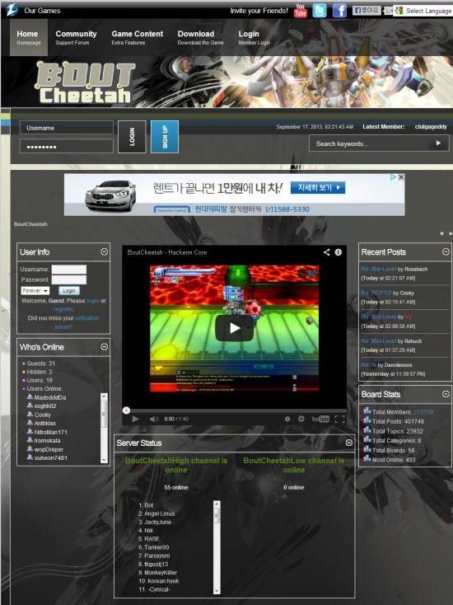Open the Select Language dropdown
This screenshot has height=605, width=453.
coord(423,11)
